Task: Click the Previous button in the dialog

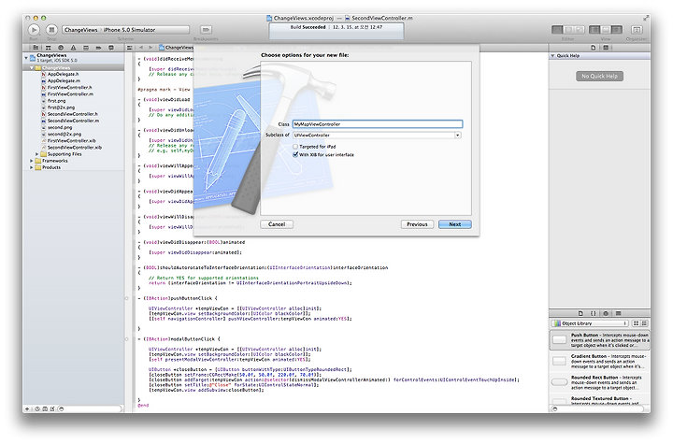Action: (x=417, y=224)
